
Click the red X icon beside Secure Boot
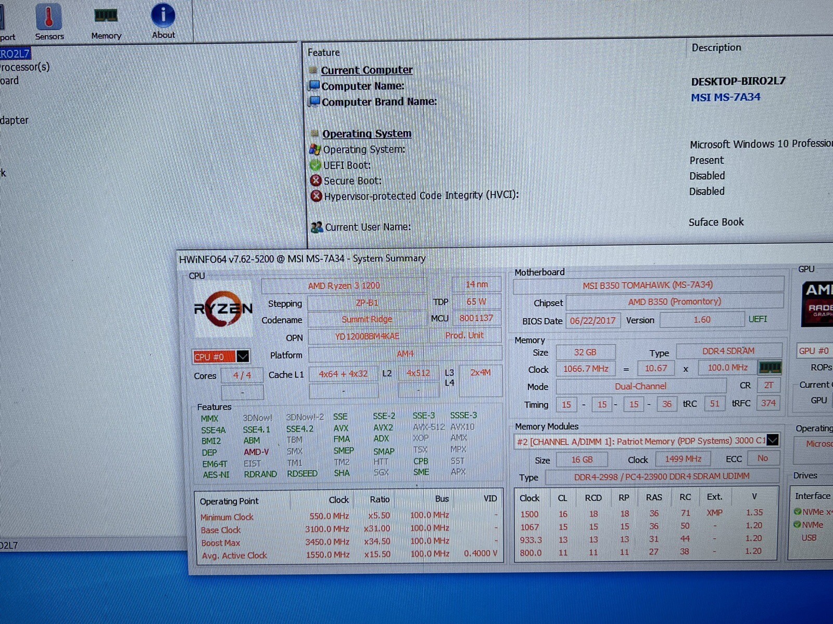coord(316,180)
